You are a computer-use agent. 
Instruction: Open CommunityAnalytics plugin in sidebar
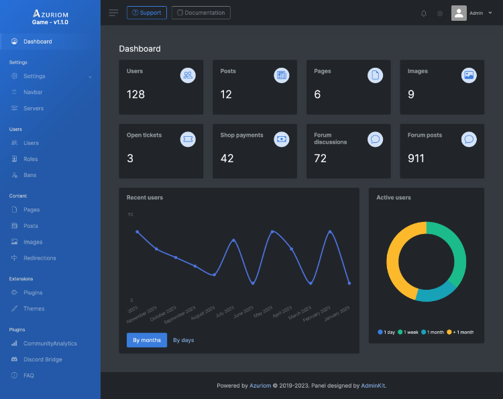click(x=50, y=343)
